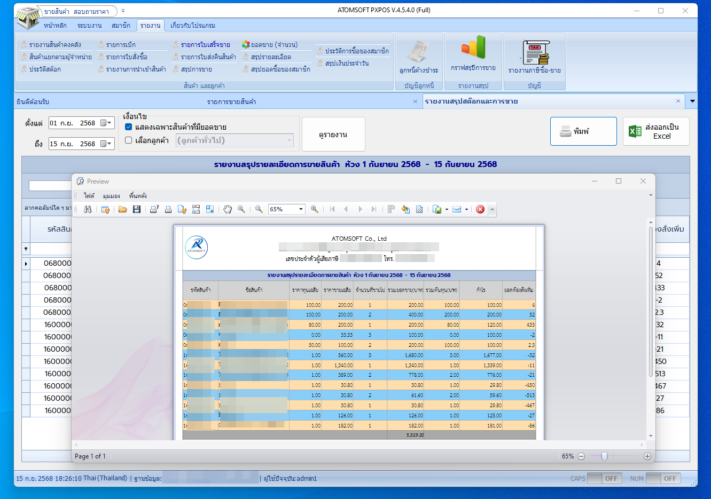Click the binoculars search icon in Preview toolbar

pyautogui.click(x=88, y=209)
